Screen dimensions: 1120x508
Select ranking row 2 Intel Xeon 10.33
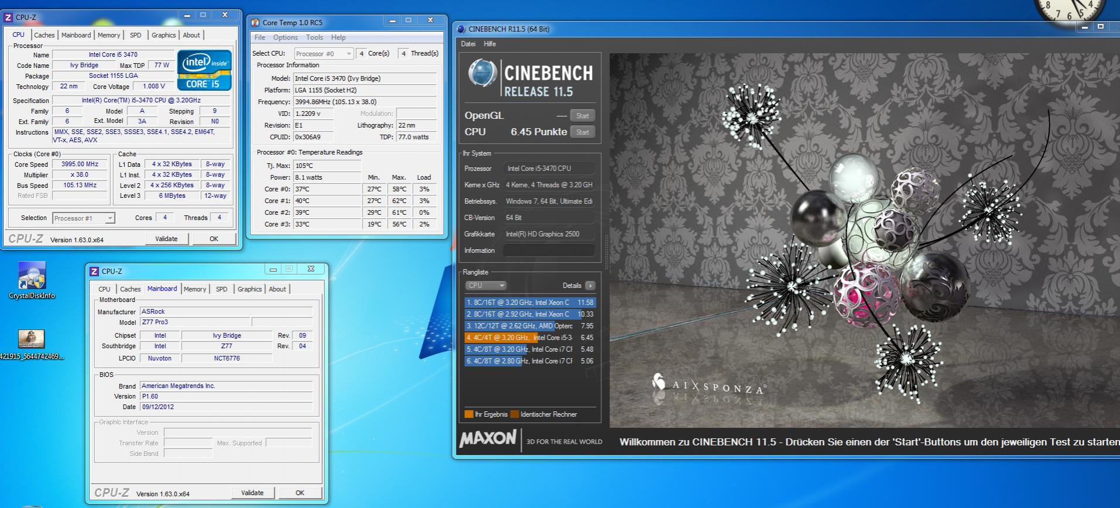coord(530,314)
